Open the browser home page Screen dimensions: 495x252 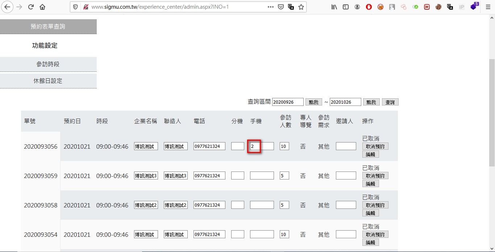42,7
